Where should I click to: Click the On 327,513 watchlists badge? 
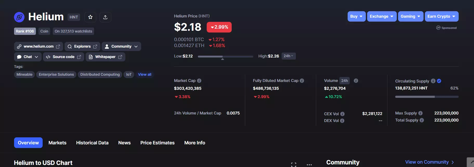coord(73,31)
